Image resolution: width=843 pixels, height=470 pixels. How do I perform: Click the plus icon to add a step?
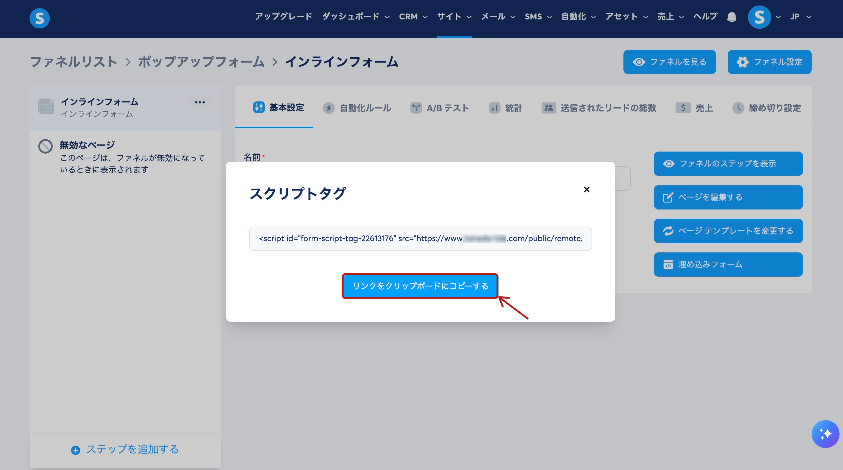76,450
